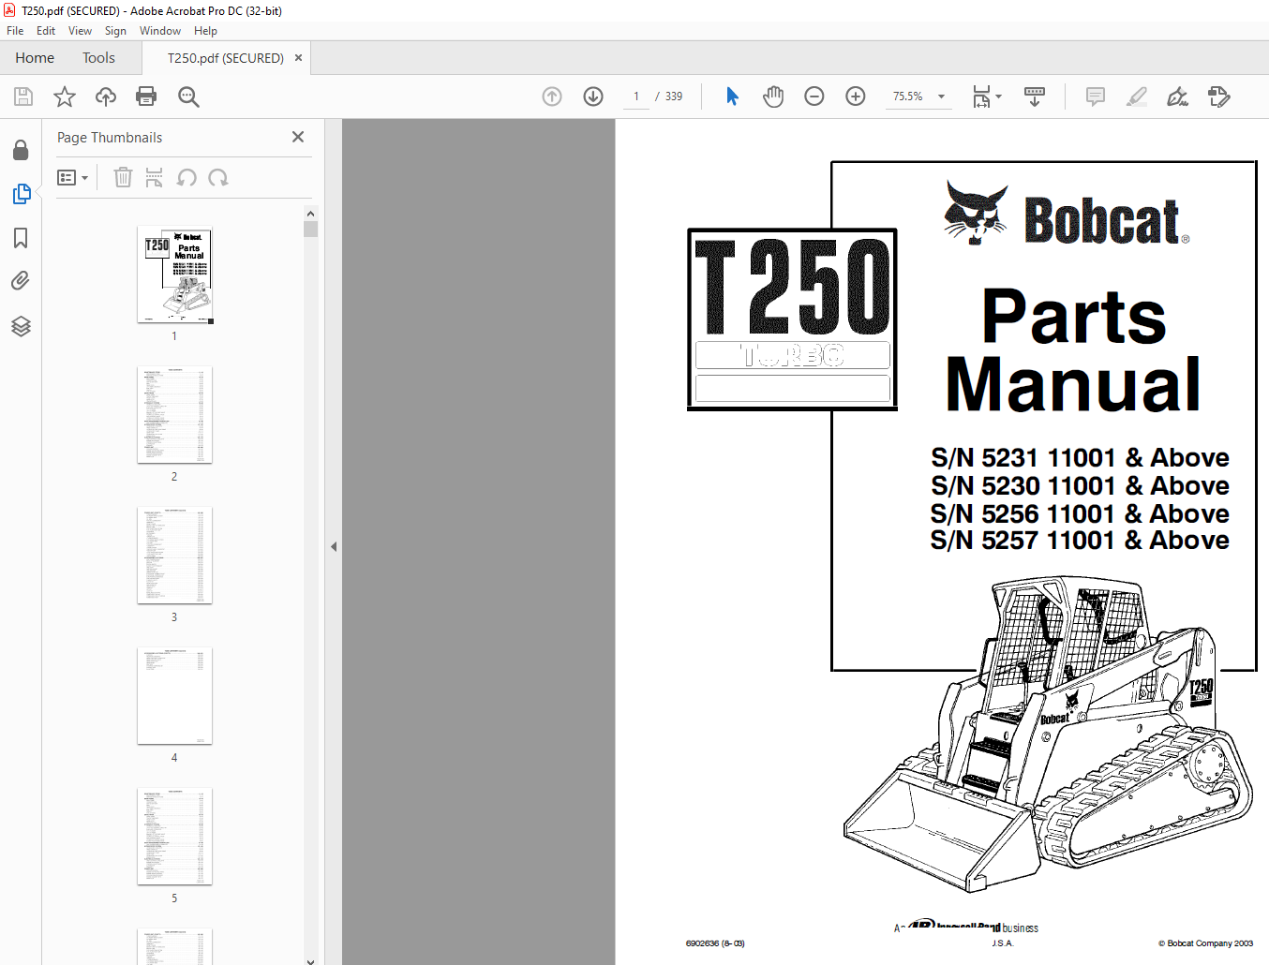Viewport: 1269px width, 965px height.
Task: Select the arrow selection tool
Action: (x=732, y=96)
